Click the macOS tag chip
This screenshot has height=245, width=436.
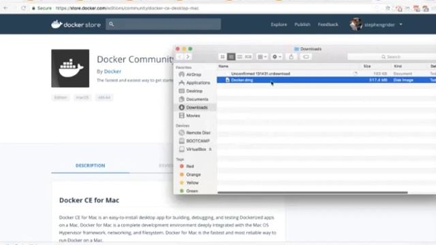click(x=82, y=97)
